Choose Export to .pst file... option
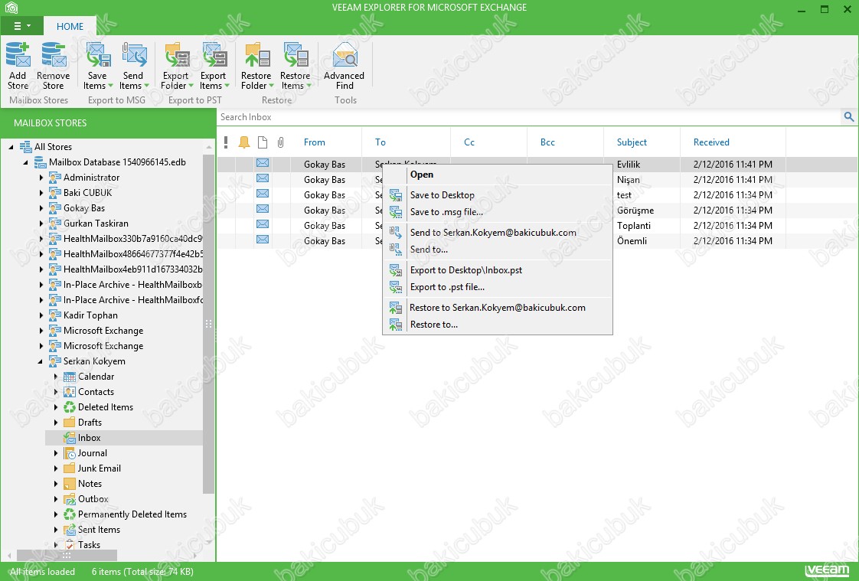859x581 pixels. pos(498,287)
